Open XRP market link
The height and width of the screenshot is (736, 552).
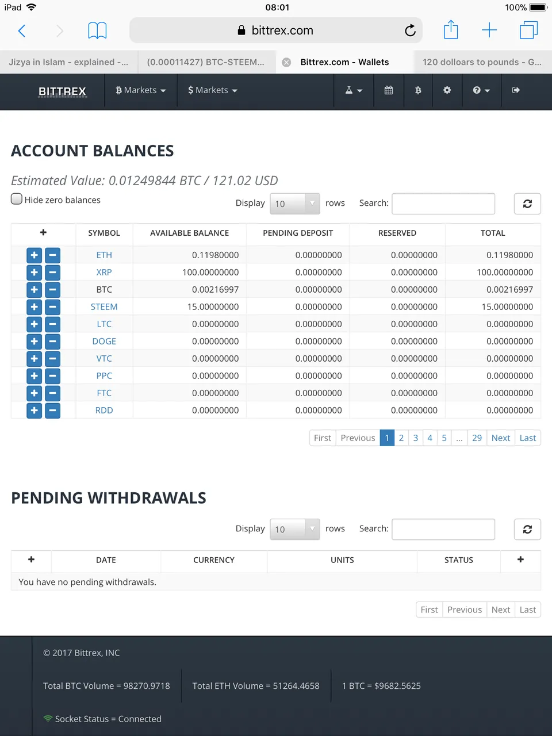pyautogui.click(x=104, y=273)
